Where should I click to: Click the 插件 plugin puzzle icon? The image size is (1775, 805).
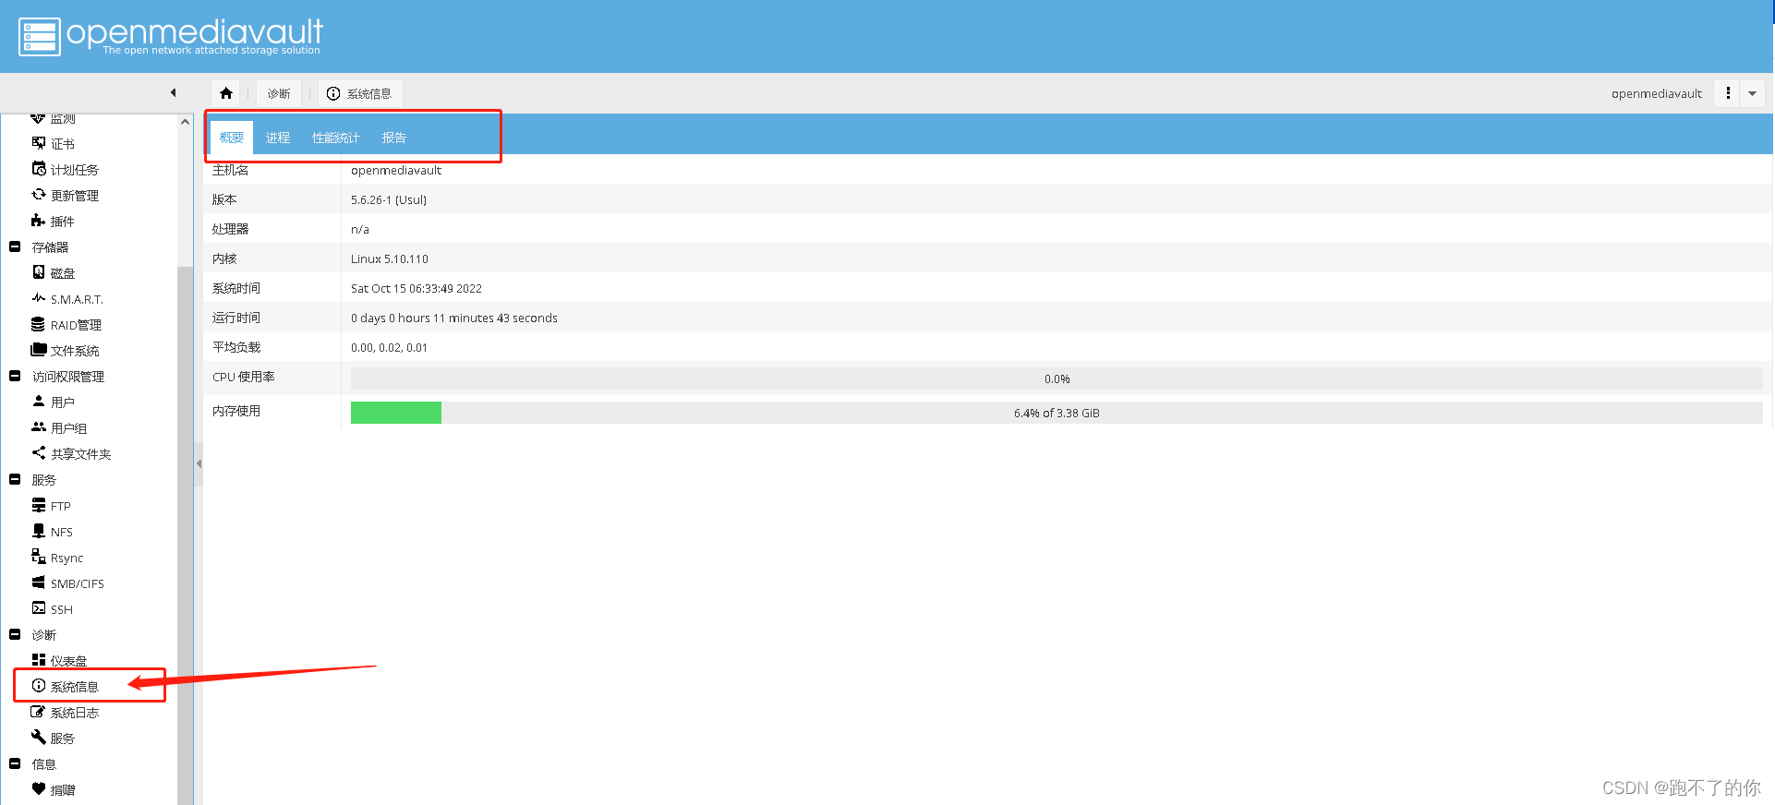(x=39, y=221)
